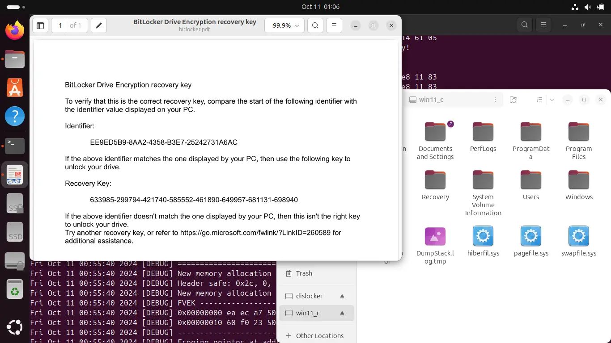Toggle list view in file manager
The width and height of the screenshot is (611, 343).
[539, 100]
